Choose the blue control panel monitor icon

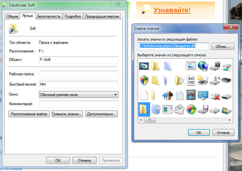pos(203,95)
